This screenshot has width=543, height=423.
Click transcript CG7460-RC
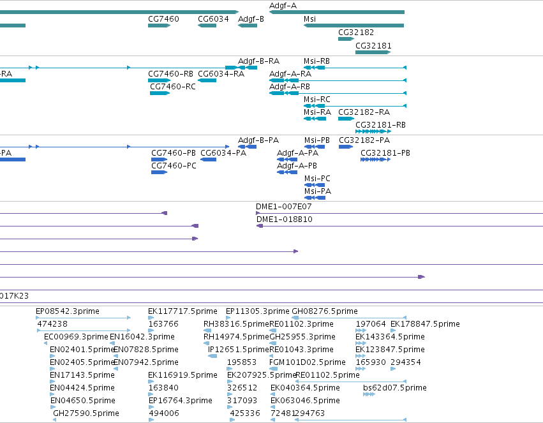click(x=173, y=87)
